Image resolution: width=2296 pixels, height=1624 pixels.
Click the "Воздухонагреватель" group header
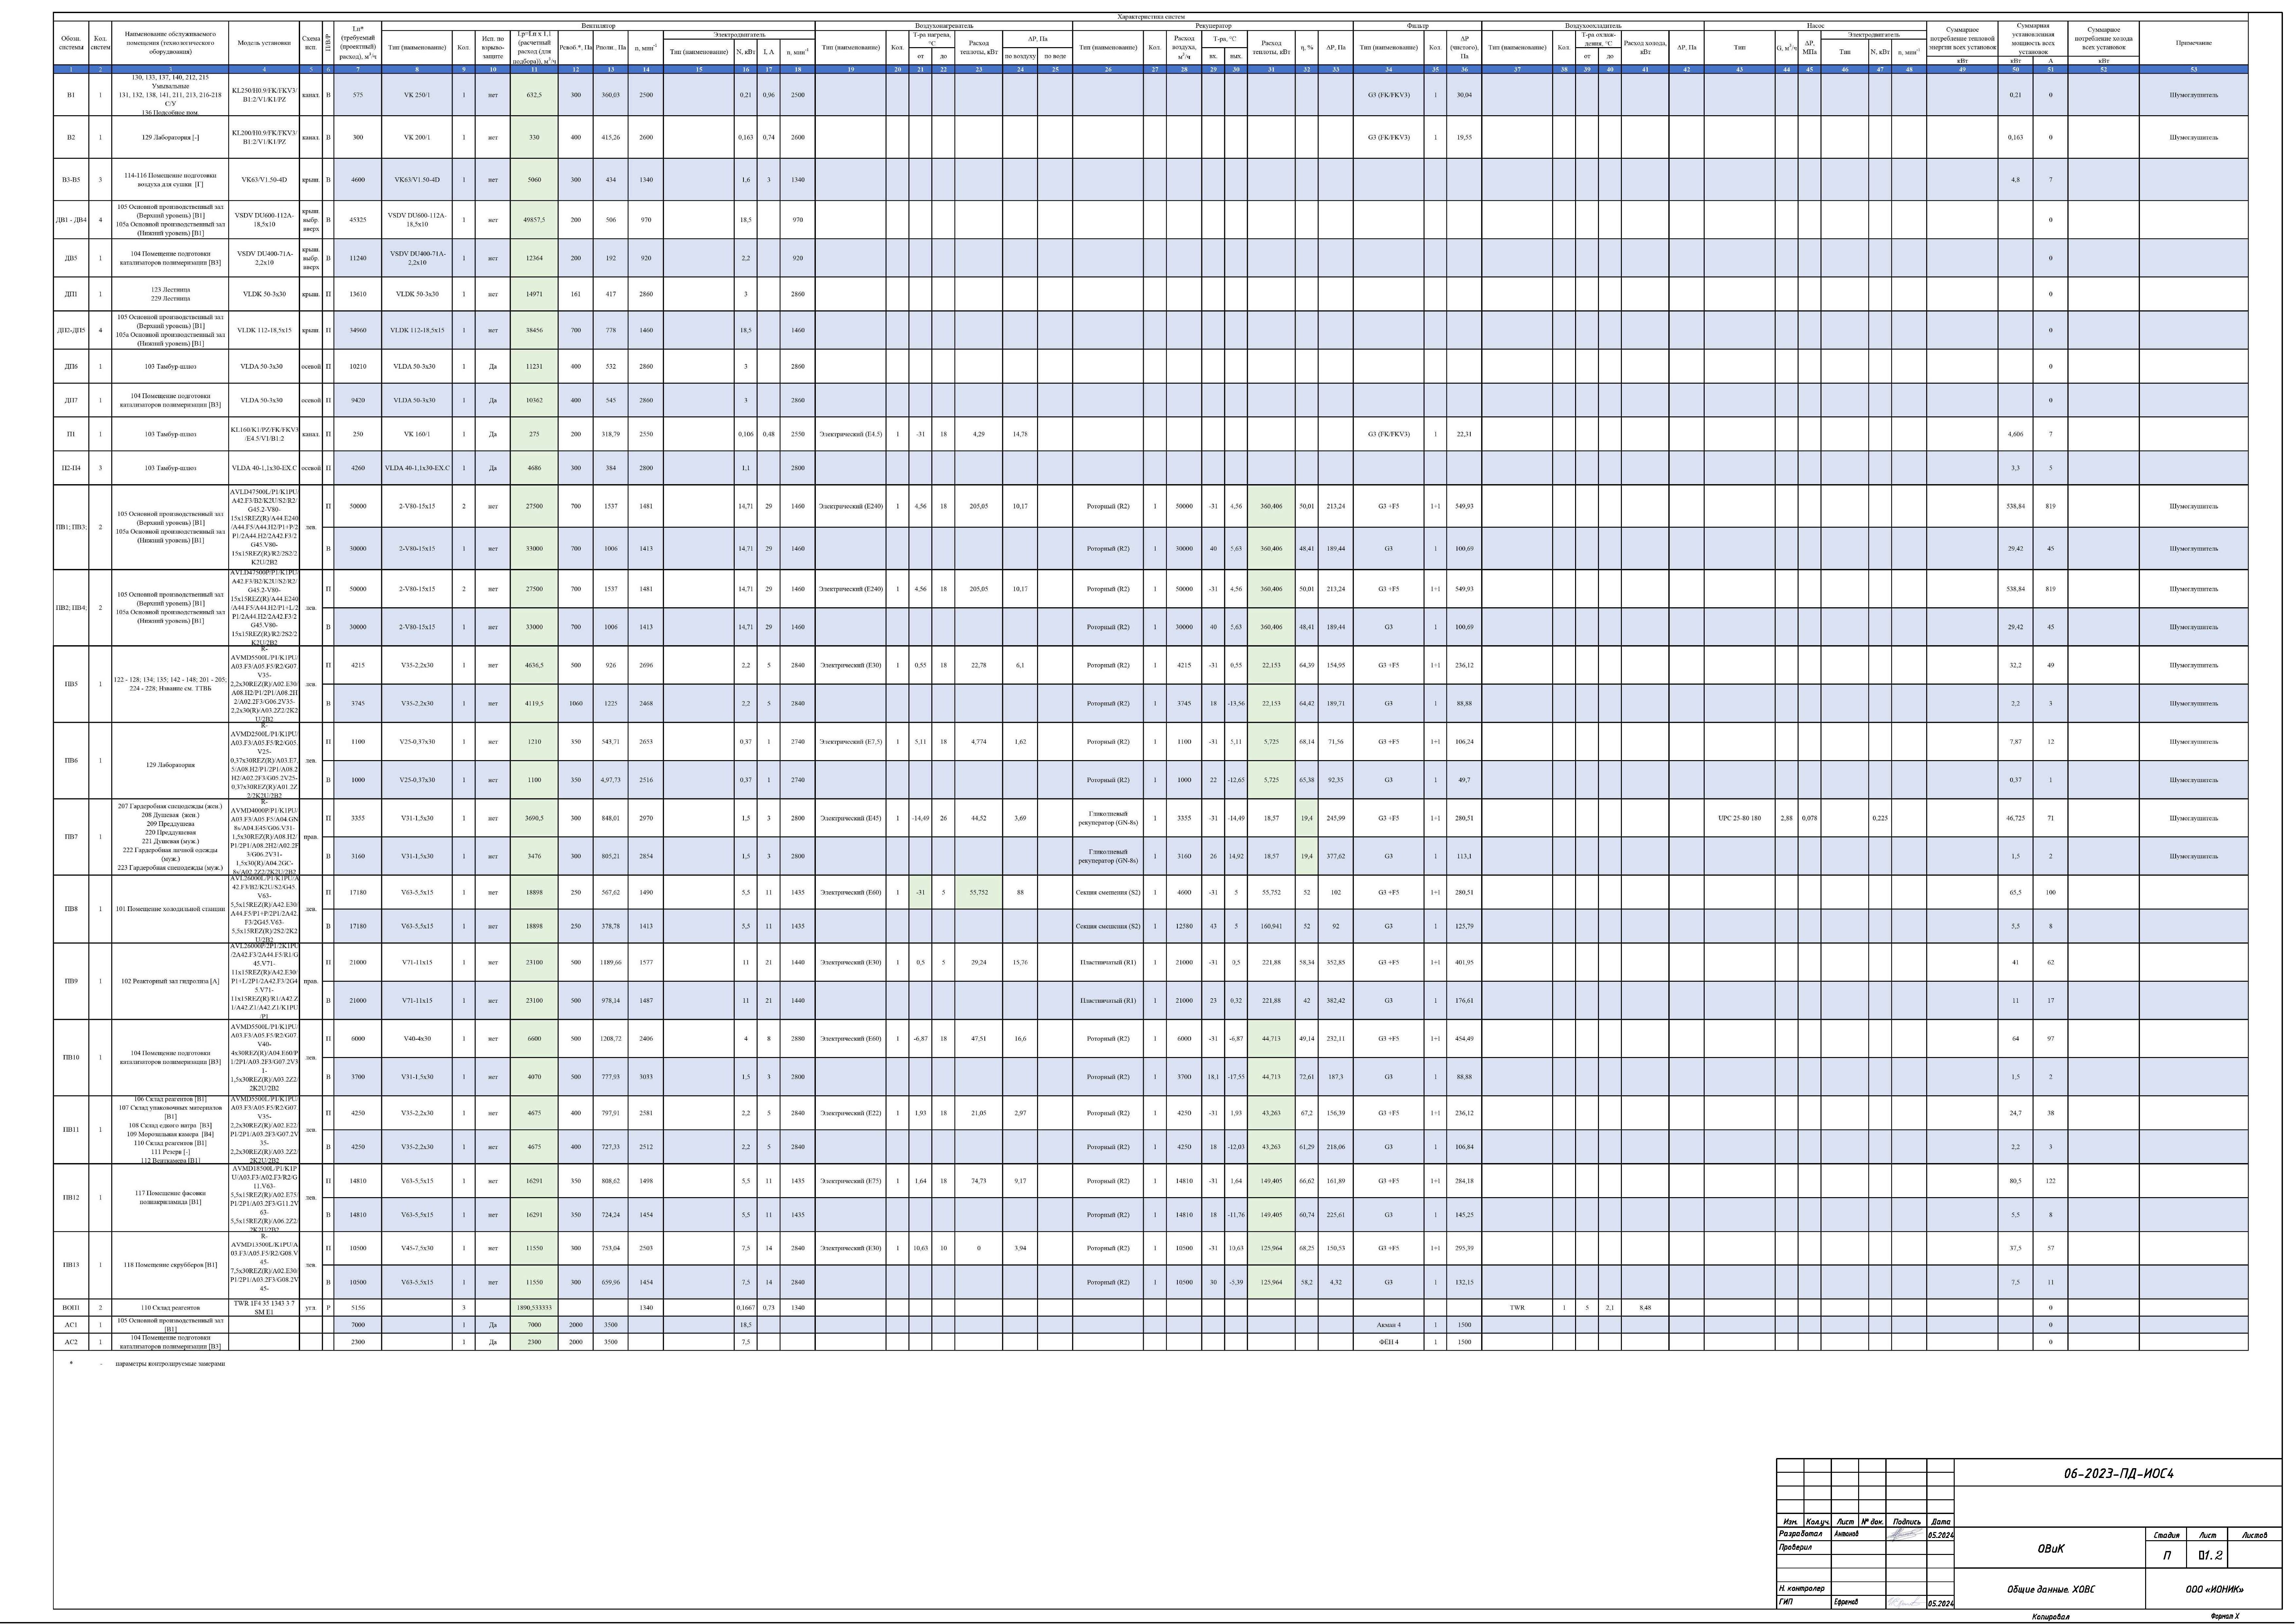click(944, 26)
